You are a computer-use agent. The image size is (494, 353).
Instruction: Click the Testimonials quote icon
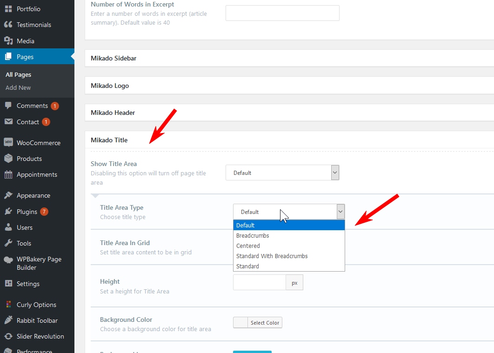click(x=8, y=25)
